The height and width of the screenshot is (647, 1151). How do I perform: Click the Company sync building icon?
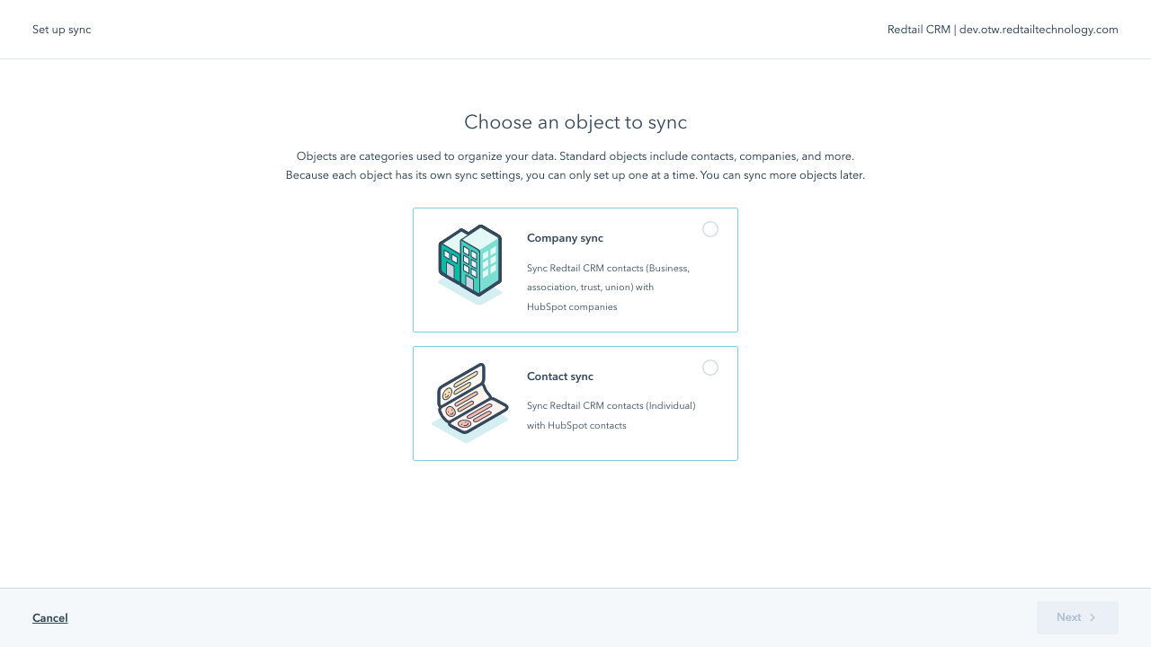point(469,264)
